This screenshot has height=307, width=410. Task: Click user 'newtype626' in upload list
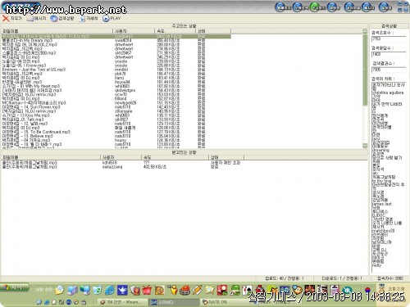pos(125,103)
